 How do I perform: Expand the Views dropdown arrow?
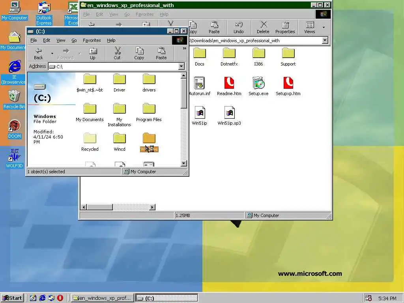(x=324, y=27)
